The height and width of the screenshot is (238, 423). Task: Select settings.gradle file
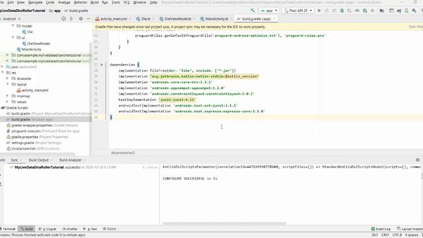(34, 143)
